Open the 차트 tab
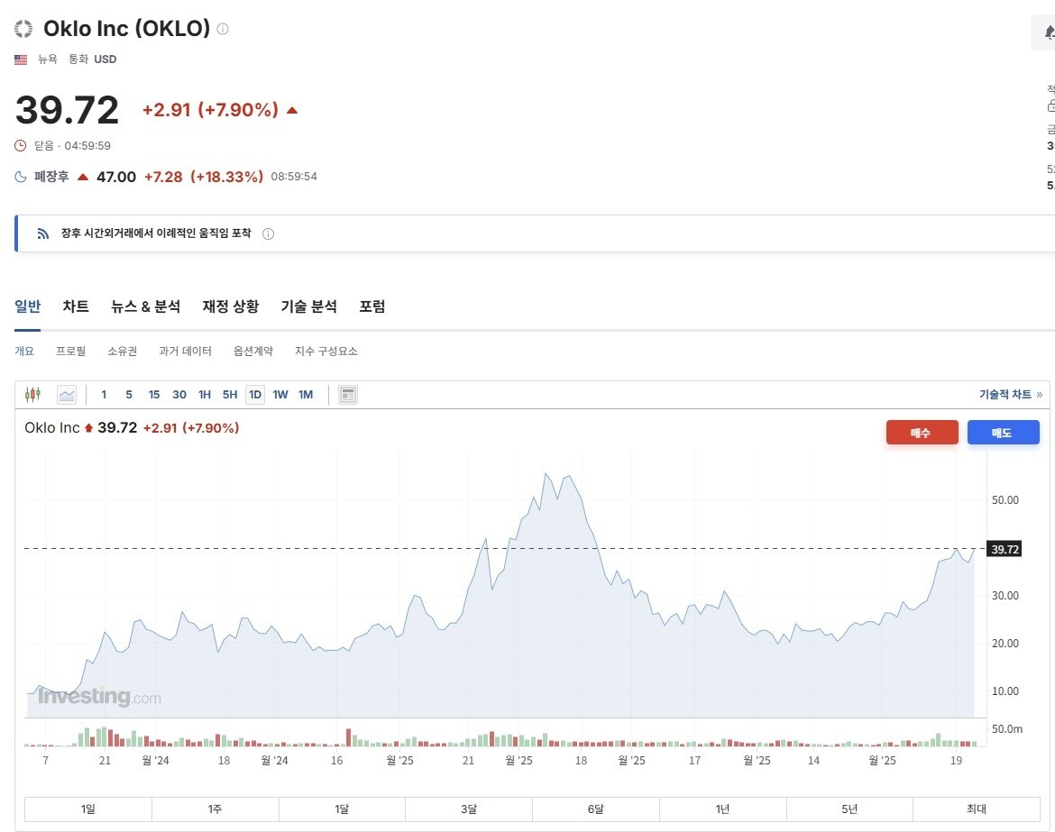The image size is (1055, 832). (x=76, y=306)
